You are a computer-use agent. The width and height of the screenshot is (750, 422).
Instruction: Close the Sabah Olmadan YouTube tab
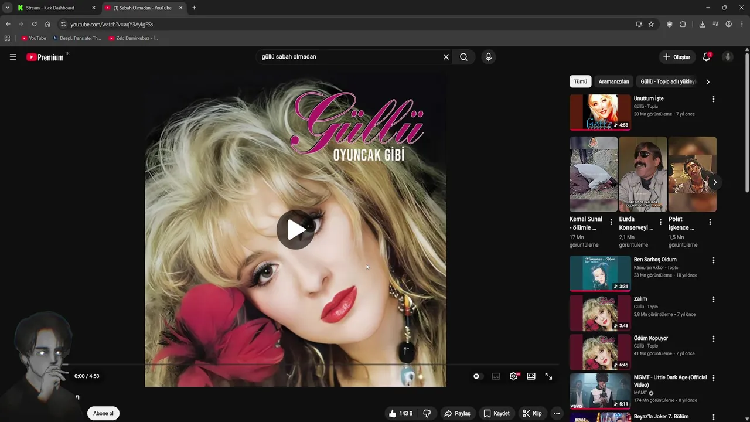[180, 8]
